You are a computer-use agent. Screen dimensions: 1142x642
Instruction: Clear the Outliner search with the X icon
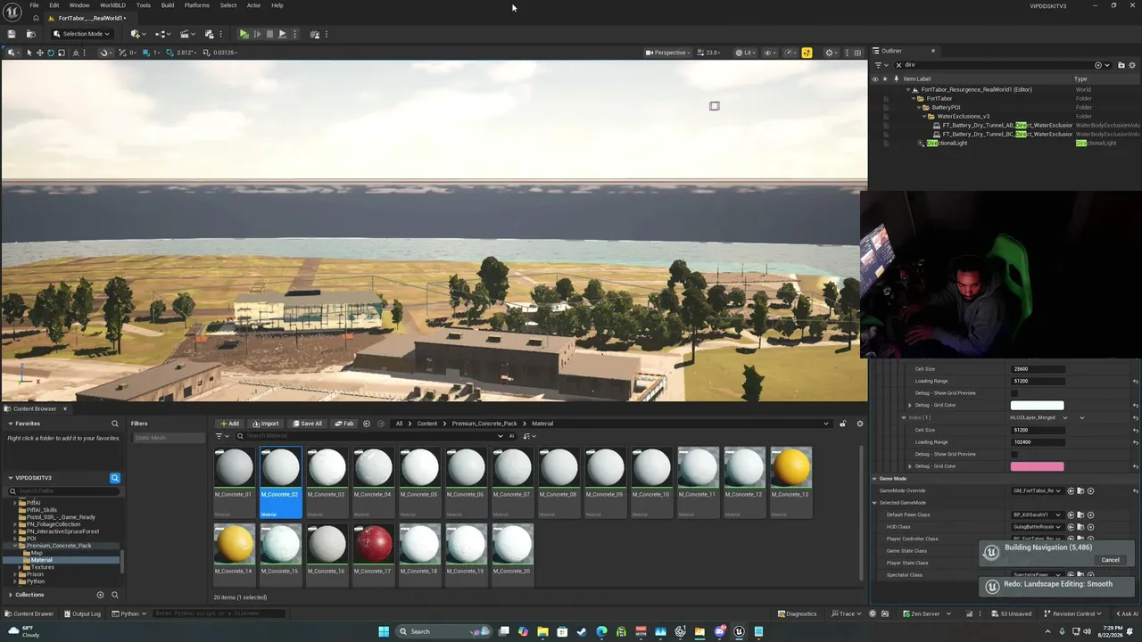[898, 65]
